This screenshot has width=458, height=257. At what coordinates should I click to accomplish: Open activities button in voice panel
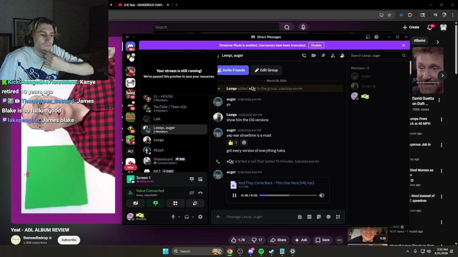click(175, 203)
